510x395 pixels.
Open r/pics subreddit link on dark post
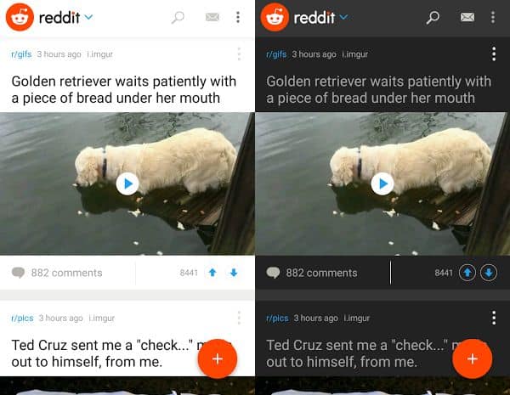[277, 319]
